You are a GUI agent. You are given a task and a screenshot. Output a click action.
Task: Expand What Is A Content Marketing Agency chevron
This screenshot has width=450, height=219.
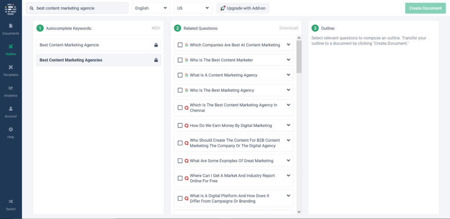288,75
